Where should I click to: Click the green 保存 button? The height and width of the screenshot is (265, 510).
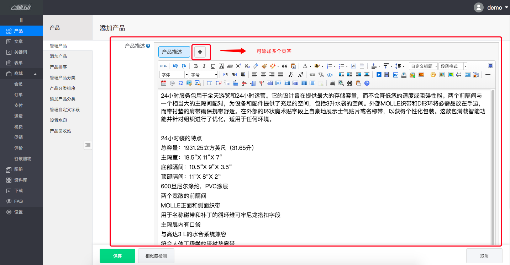click(x=117, y=256)
